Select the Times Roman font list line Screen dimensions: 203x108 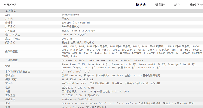pos(129,64)
